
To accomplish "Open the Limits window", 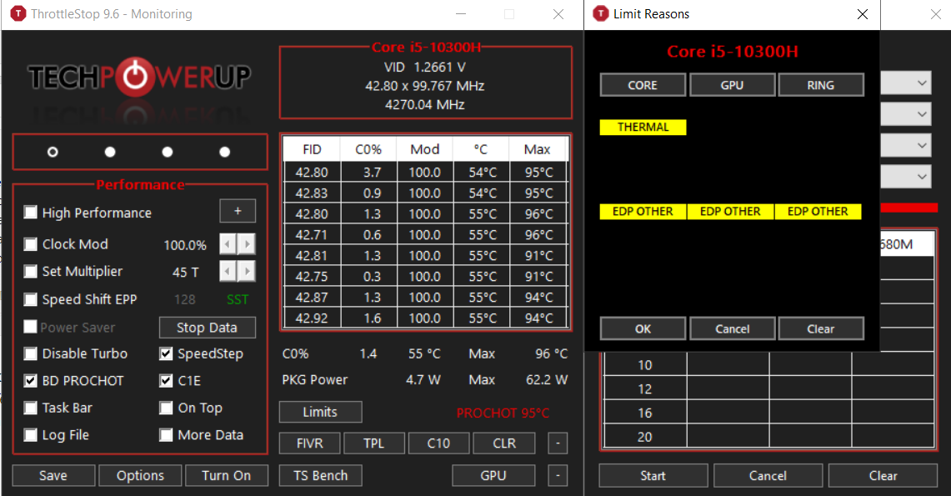I will 320,412.
